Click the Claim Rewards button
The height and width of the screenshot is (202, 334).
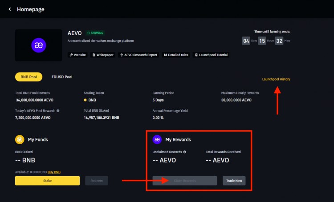tap(185, 181)
